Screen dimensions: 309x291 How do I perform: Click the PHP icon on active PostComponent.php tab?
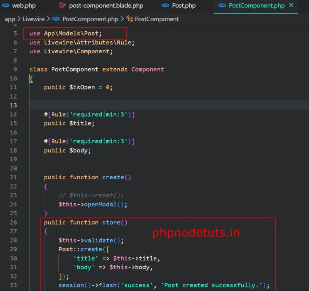click(222, 5)
